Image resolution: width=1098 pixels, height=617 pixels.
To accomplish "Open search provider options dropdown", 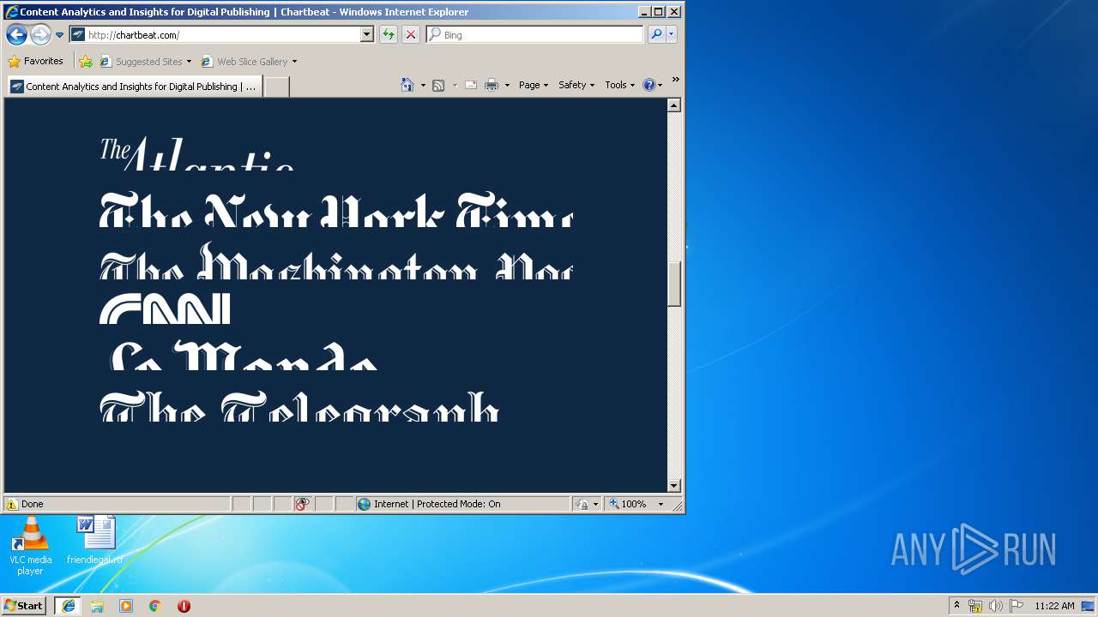I will [x=672, y=35].
